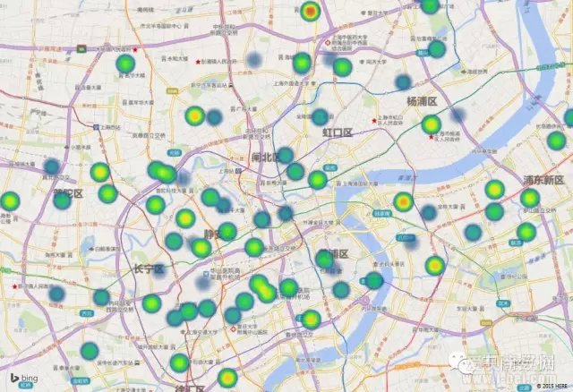
Task: Click the 上海西站 station label
Action: pos(110,127)
